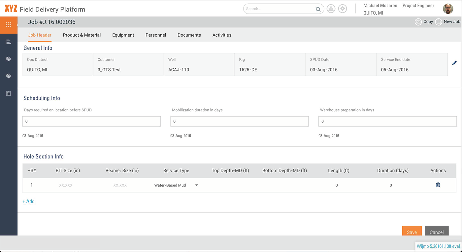Click the Length (ft) column header

[x=339, y=170]
